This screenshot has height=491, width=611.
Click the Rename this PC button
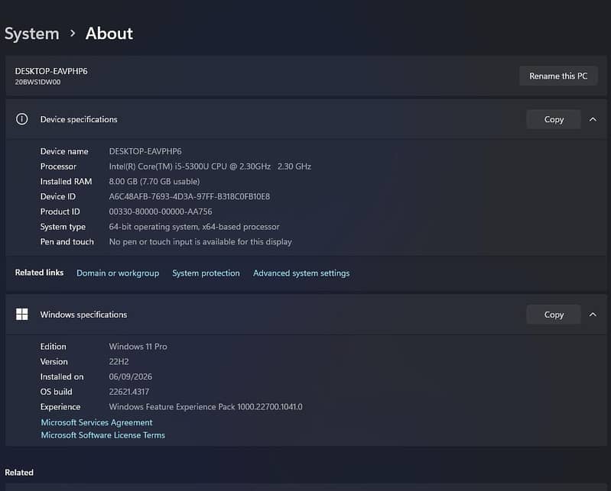558,76
